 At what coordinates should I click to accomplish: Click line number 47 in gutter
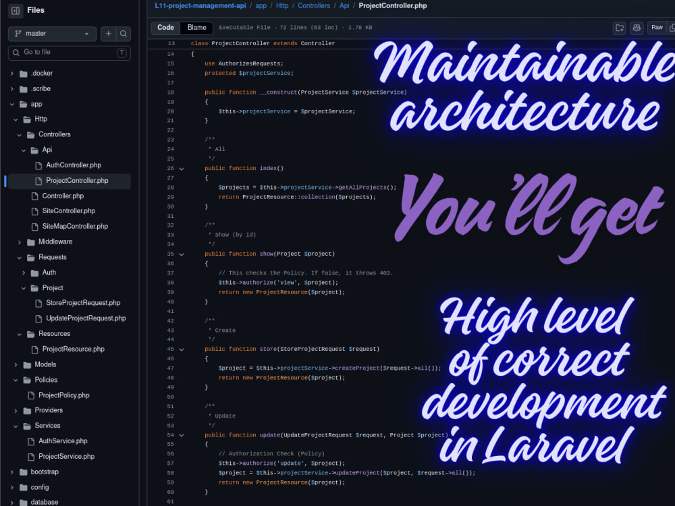coord(171,368)
